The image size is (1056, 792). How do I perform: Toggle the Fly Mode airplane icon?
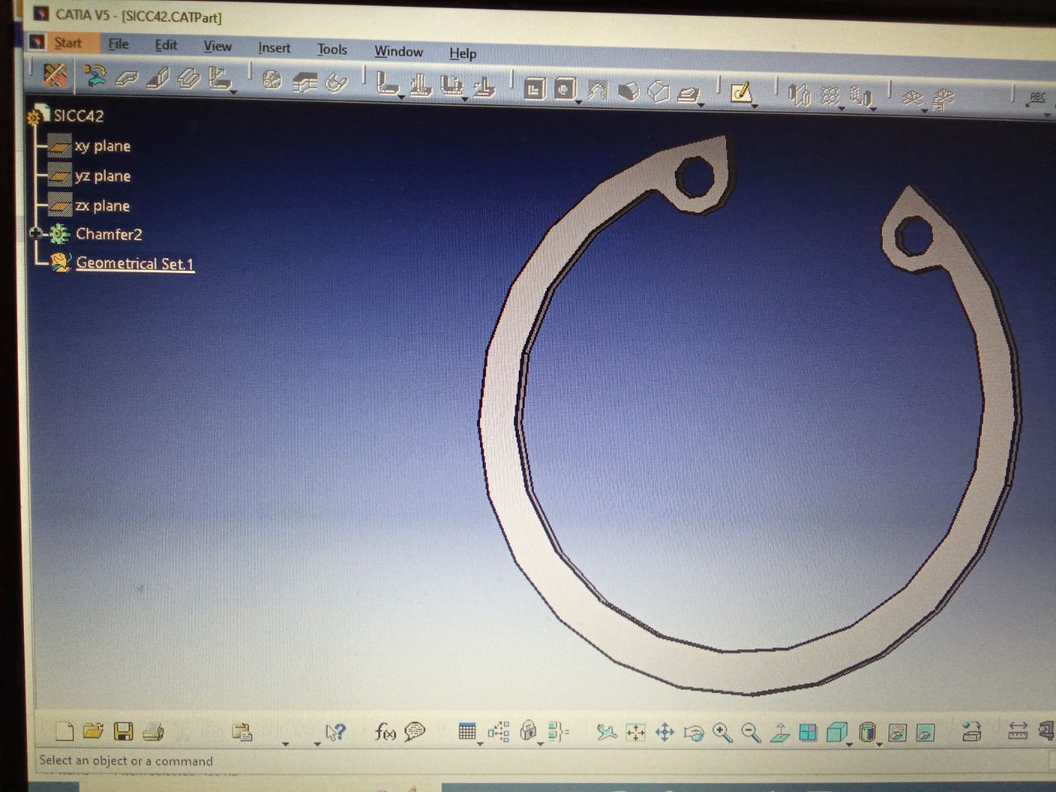[x=606, y=733]
